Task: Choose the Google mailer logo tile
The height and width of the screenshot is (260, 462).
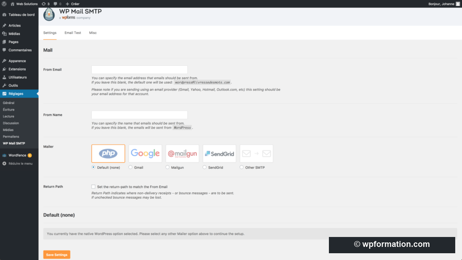Action: pyautogui.click(x=145, y=153)
